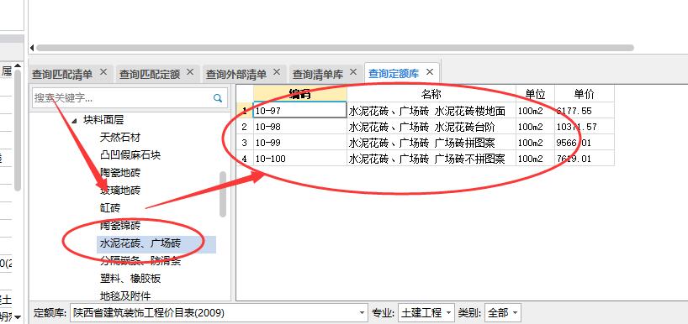Collapse the 块料面层 tree node

tap(74, 120)
